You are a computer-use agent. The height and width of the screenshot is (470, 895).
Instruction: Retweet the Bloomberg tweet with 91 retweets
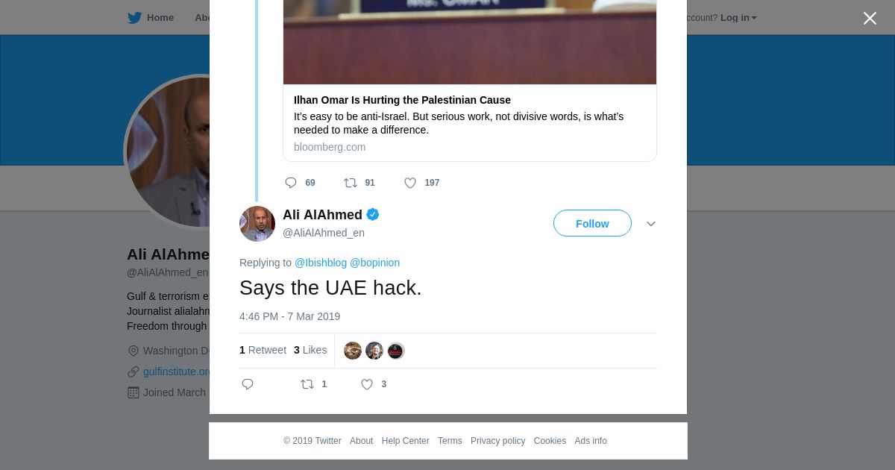coord(351,183)
